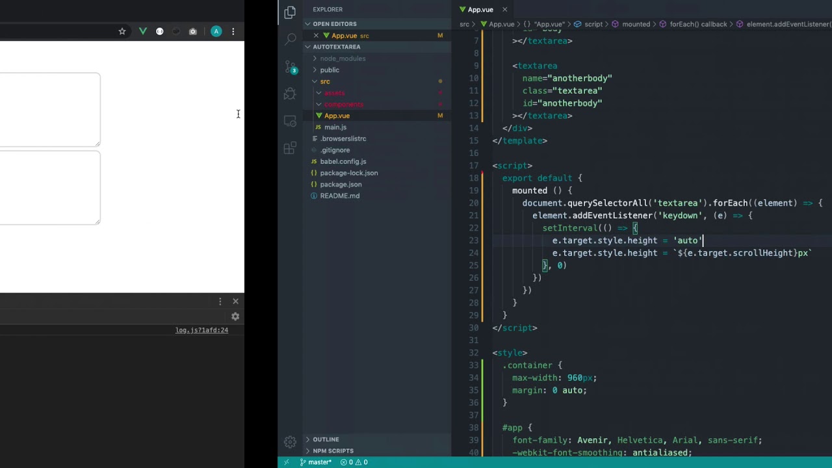Bookmark the page with the Chrome star icon

(122, 31)
